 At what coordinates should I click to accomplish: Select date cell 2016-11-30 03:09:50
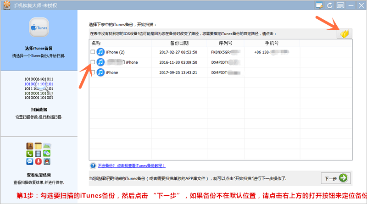(x=178, y=62)
